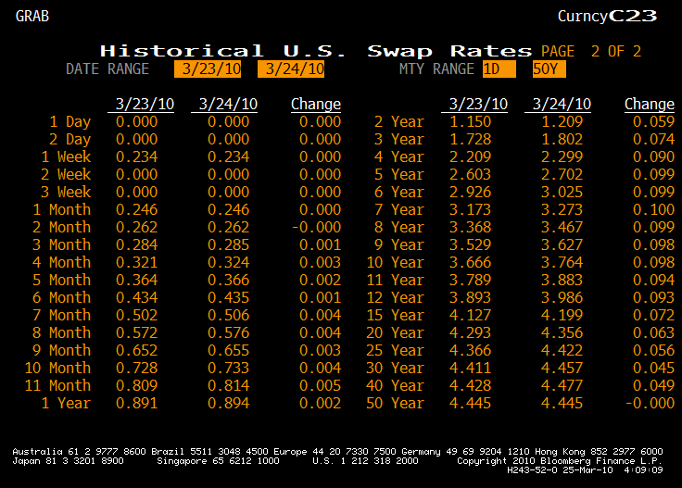Click the 40 Year value 4.477
This screenshot has height=488, width=682.
pyautogui.click(x=562, y=385)
